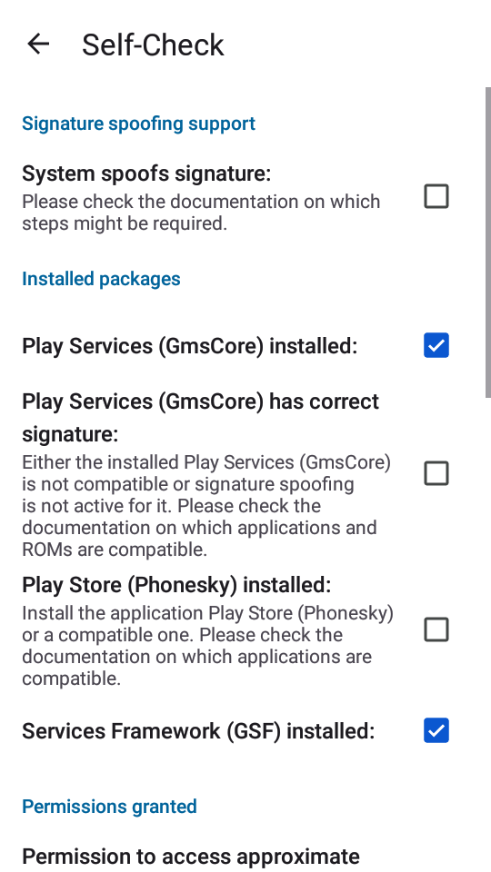Tap the signature spoofing not active description
Screen dimensions: 491x872
coord(206,506)
